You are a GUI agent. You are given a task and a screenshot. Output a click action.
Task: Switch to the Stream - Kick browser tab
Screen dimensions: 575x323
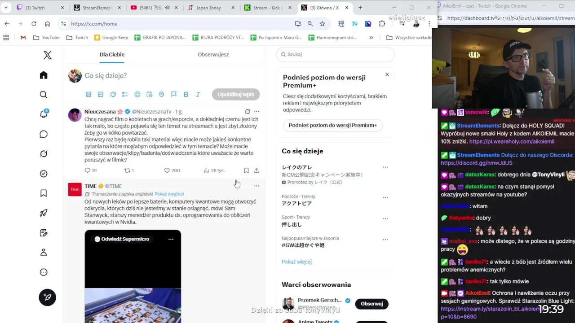(268, 8)
